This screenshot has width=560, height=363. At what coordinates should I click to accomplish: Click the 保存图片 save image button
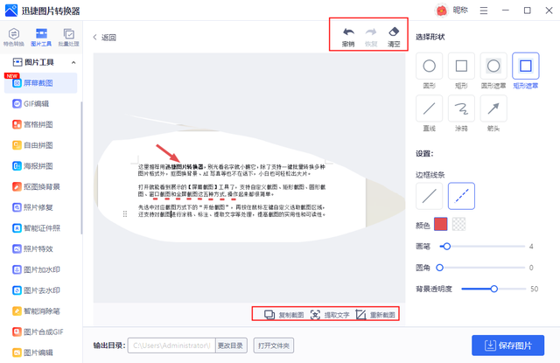(507, 346)
